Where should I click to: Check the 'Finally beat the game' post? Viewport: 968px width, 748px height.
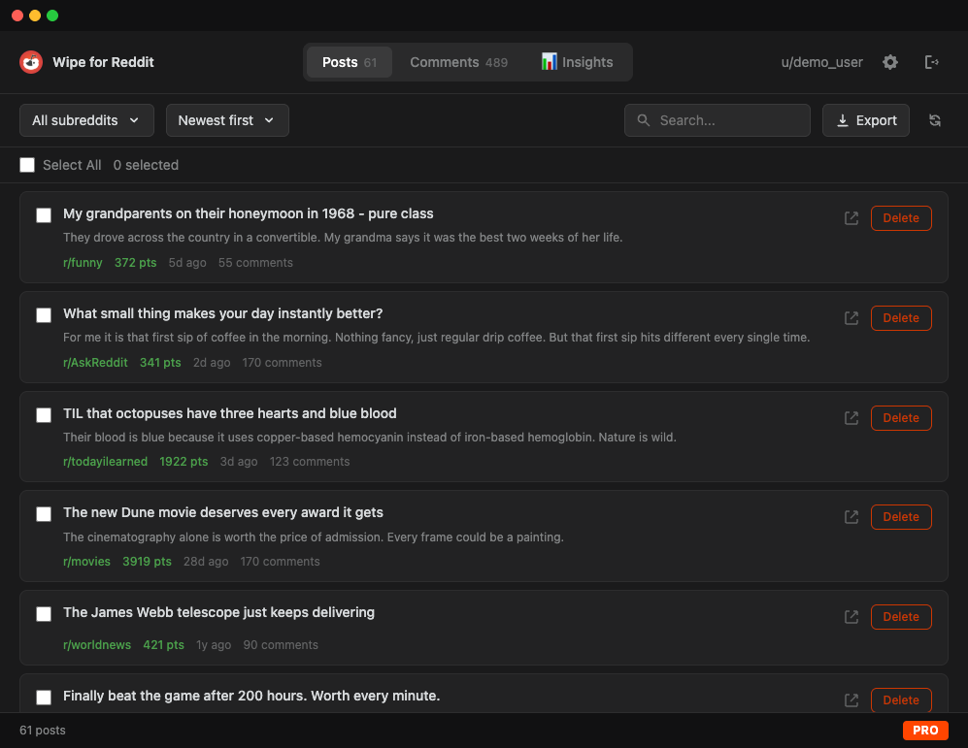[44, 698]
